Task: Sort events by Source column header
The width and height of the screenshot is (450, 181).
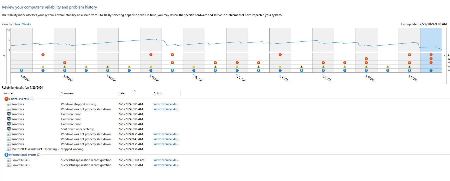Action: click(x=31, y=93)
